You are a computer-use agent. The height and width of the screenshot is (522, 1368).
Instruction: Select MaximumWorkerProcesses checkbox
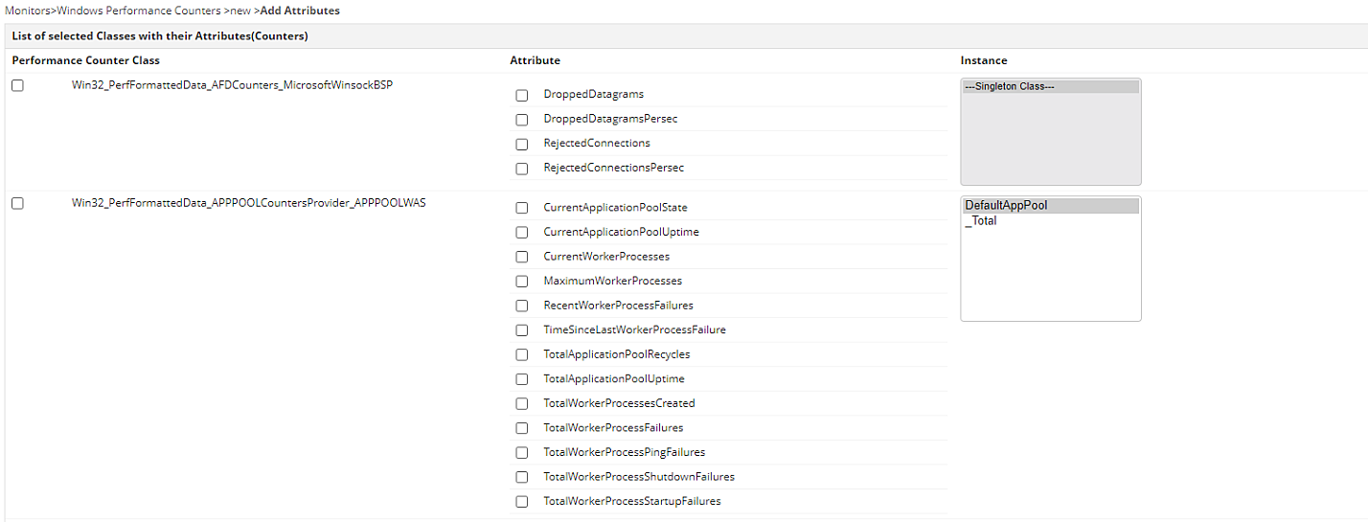pyautogui.click(x=522, y=282)
